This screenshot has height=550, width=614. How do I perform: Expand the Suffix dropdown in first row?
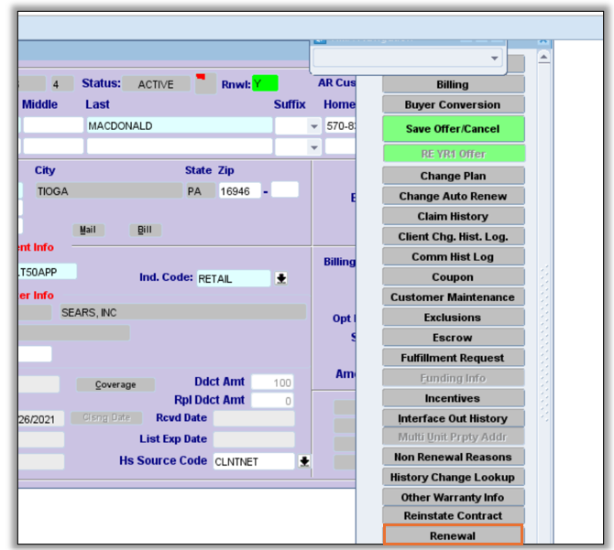pos(313,126)
